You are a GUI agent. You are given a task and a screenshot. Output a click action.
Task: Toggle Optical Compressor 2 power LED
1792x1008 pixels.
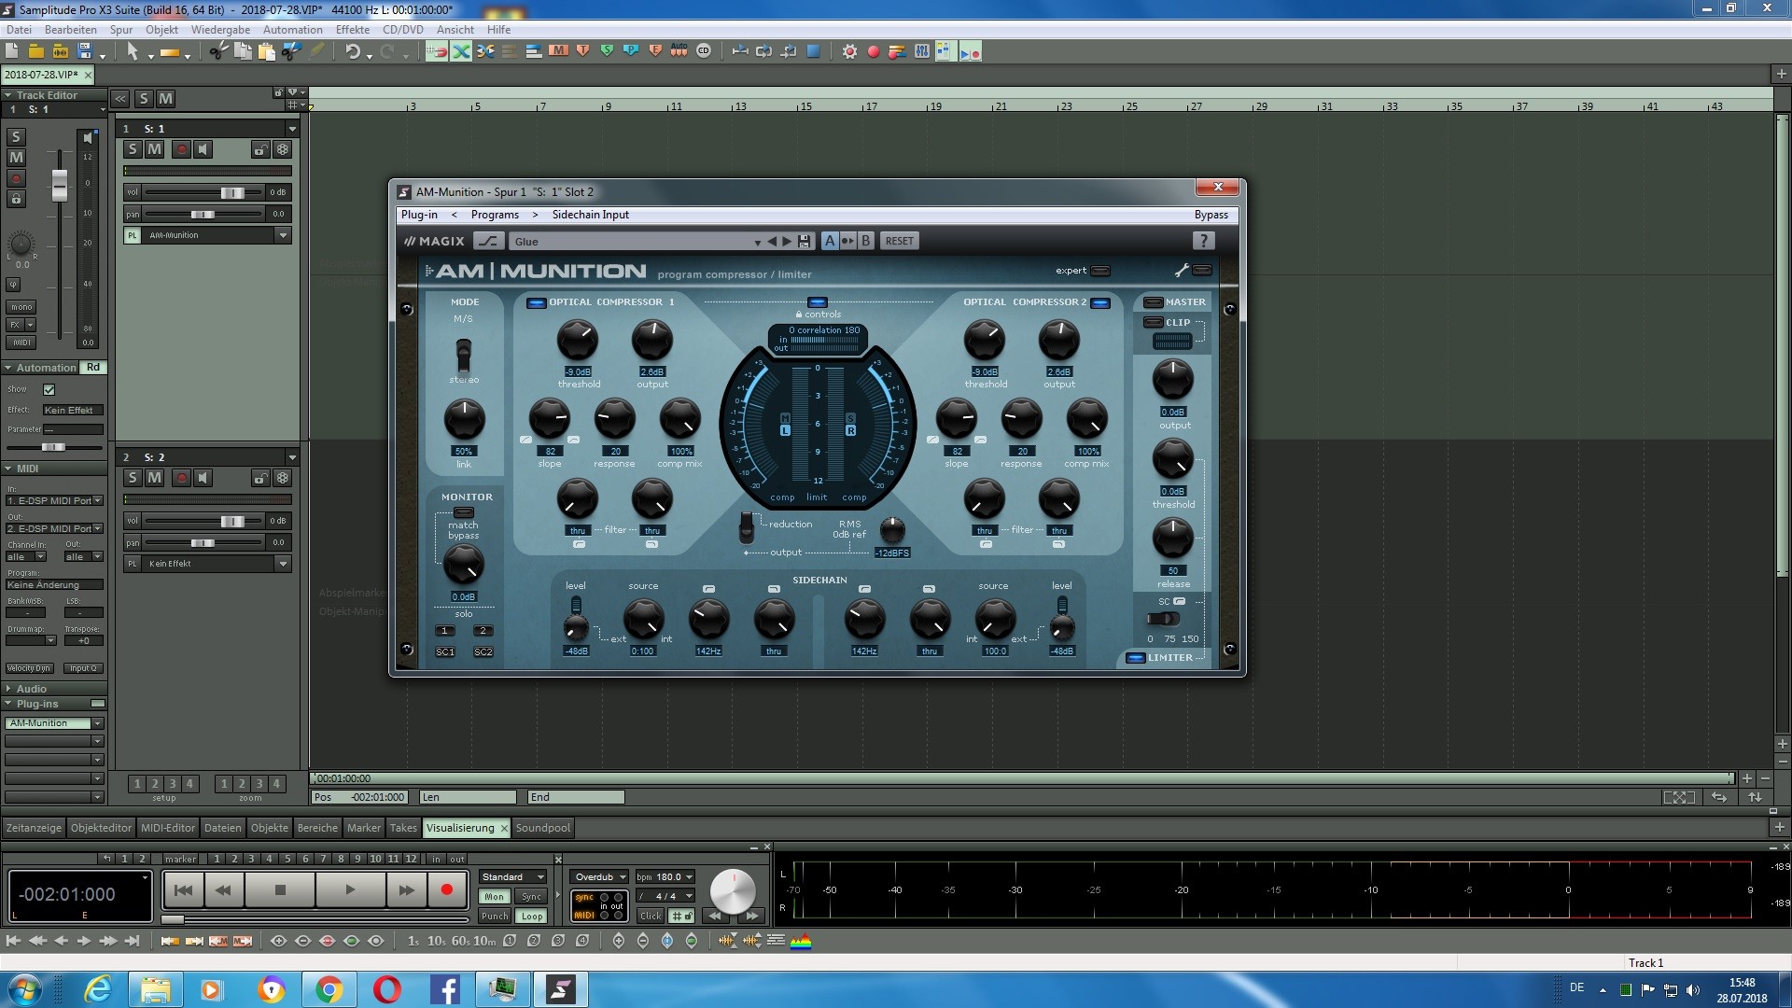pos(1100,302)
